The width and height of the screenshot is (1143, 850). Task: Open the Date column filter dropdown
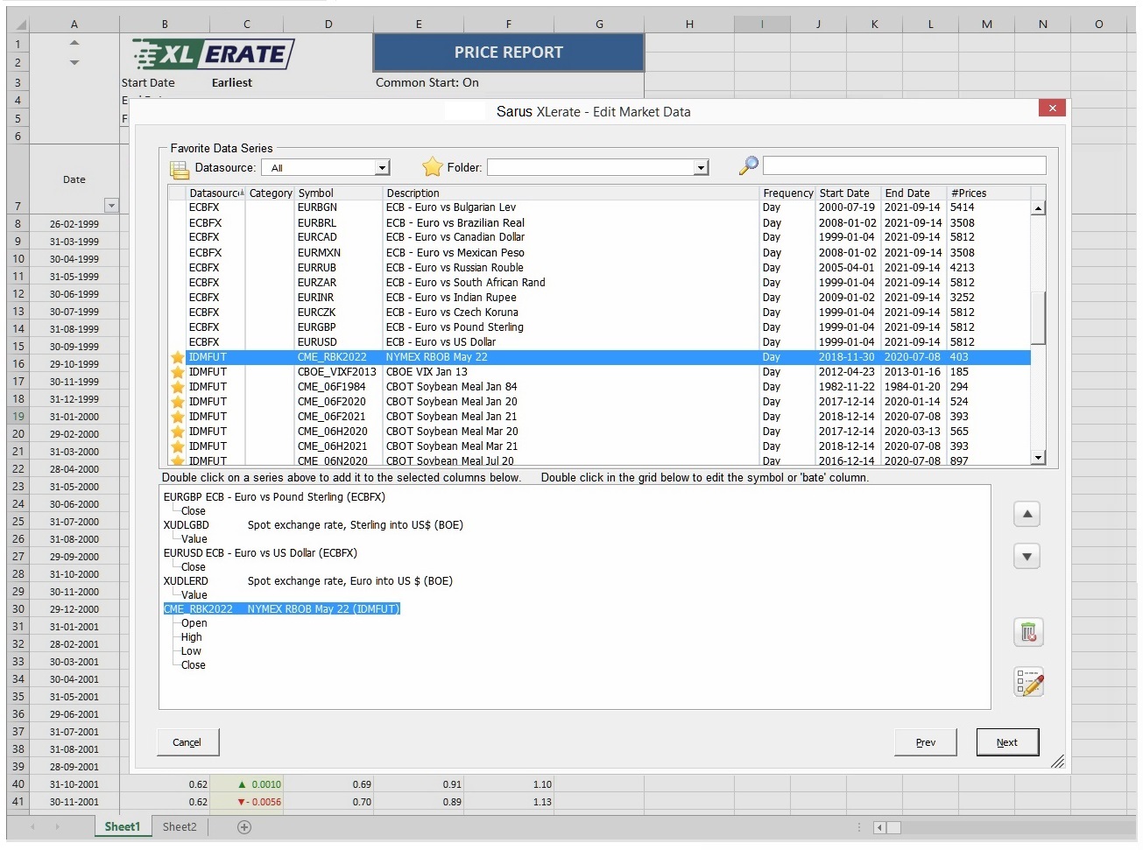pos(111,206)
